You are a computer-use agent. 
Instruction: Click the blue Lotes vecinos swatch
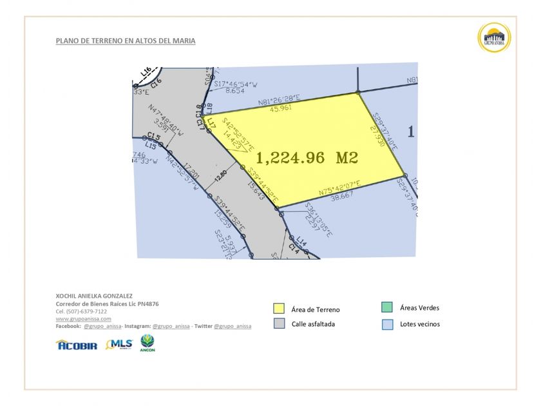[x=388, y=324]
